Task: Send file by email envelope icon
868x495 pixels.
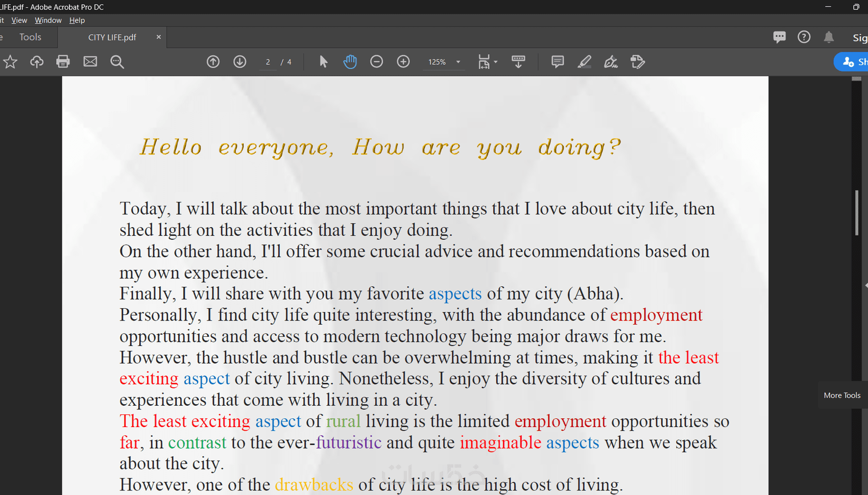Action: click(90, 62)
